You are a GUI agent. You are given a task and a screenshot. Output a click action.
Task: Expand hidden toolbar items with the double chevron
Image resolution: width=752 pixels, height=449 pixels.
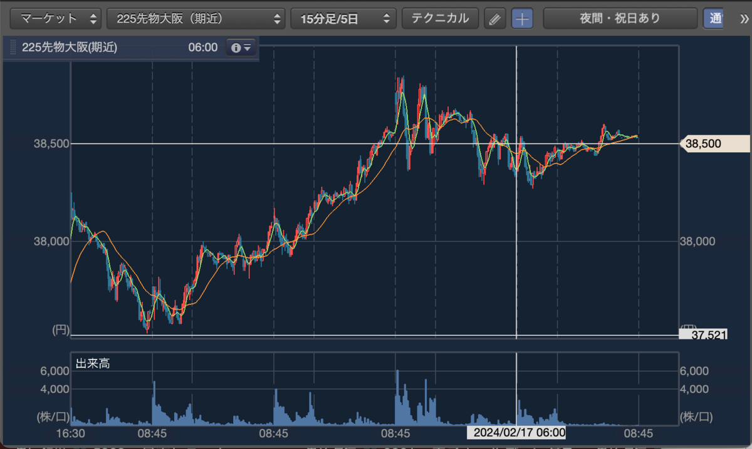tap(744, 18)
